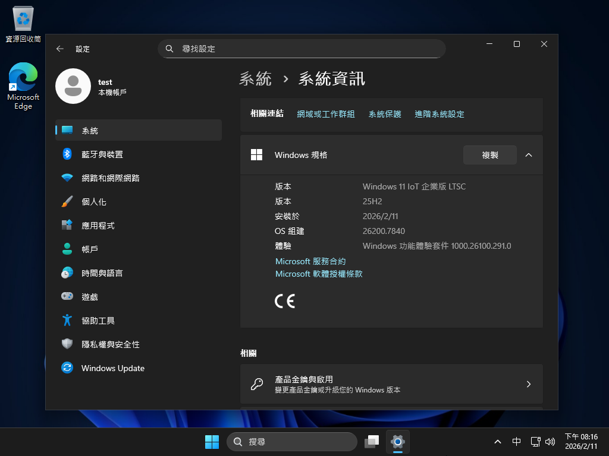
Task: Show hidden tray icons with the chevron
Action: pyautogui.click(x=498, y=442)
